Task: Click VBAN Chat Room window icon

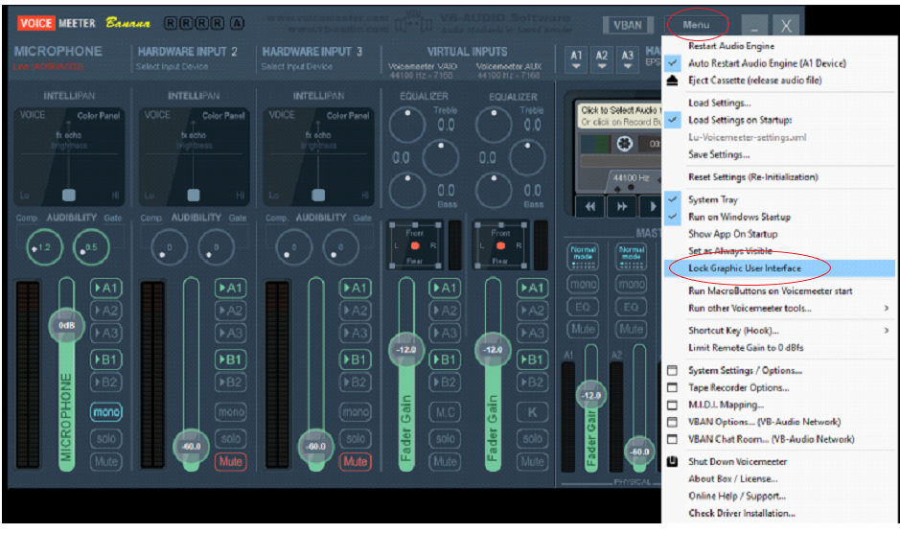Action: pos(673,439)
